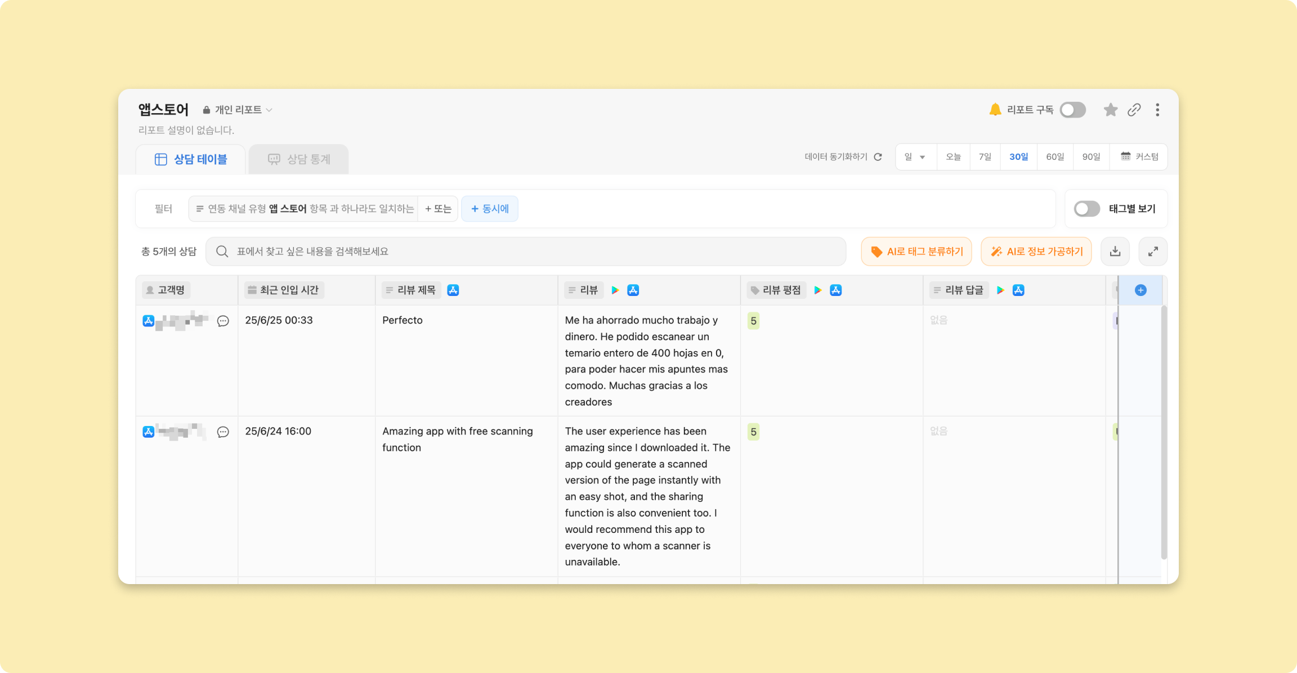Image resolution: width=1297 pixels, height=673 pixels.
Task: Click the AI로 정보 가공하기 button
Action: tap(1036, 252)
